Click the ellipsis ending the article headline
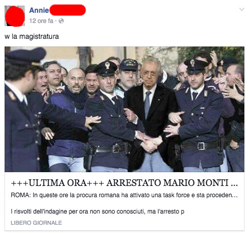The width and height of the screenshot is (250, 235). point(235,185)
